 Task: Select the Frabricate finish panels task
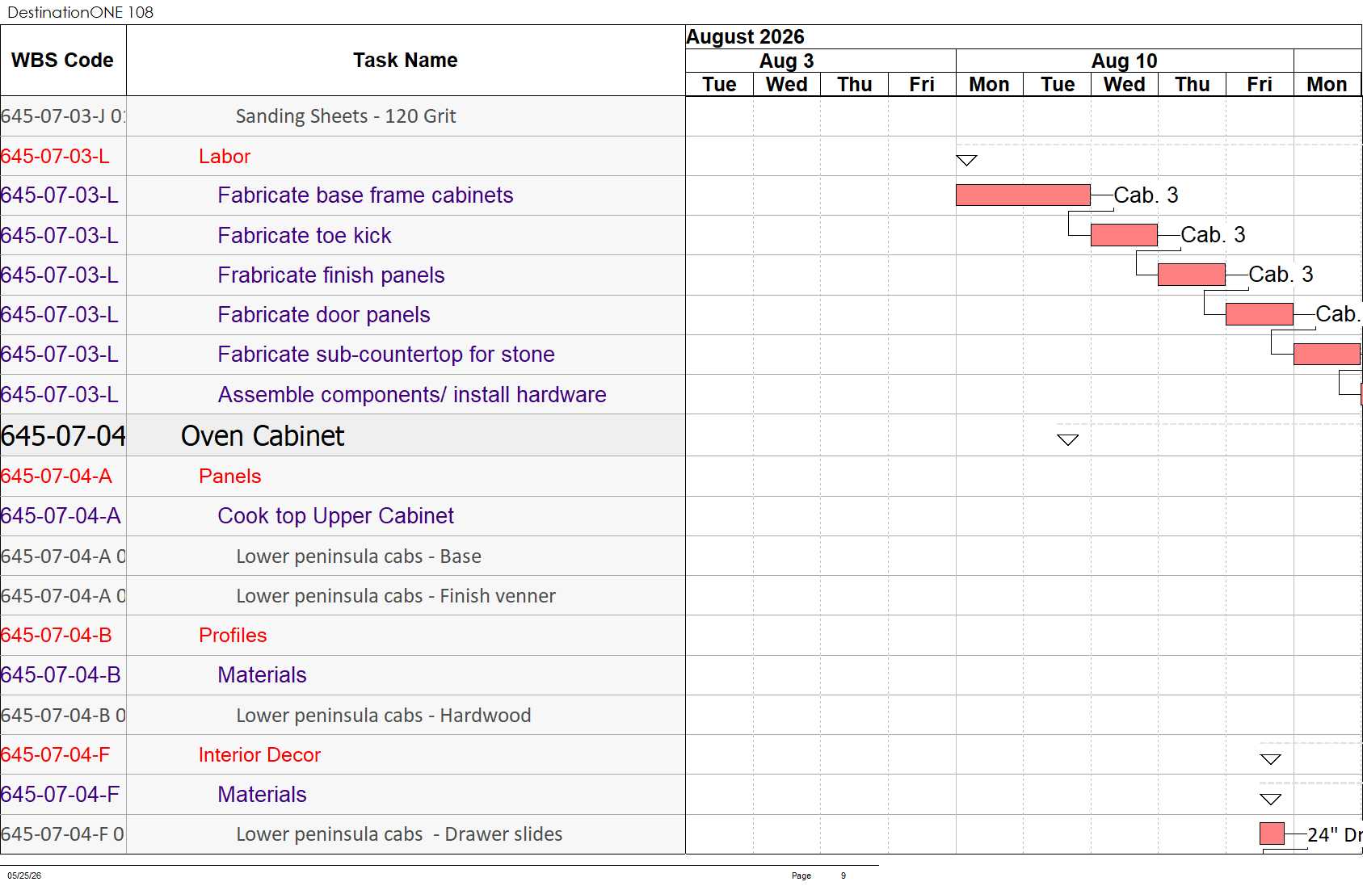point(331,275)
